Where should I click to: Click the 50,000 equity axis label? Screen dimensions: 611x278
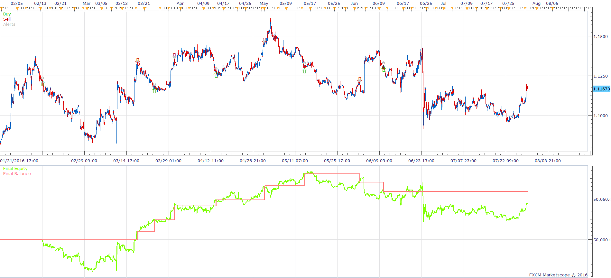click(x=602, y=240)
